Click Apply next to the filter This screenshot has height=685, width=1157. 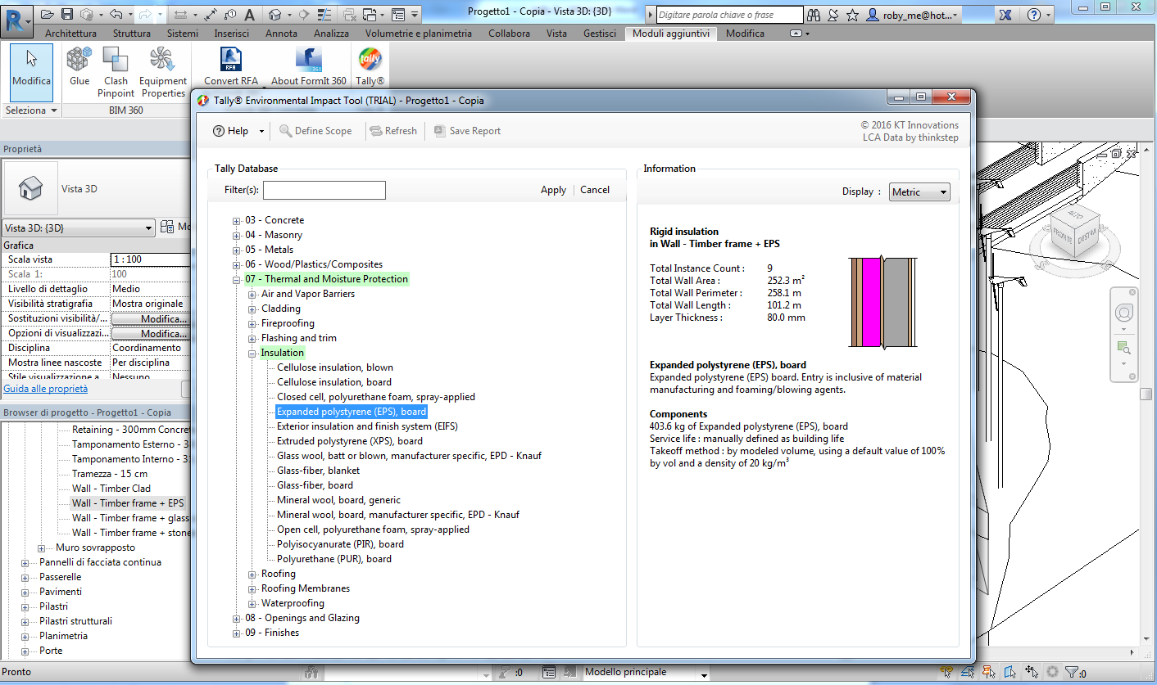553,190
